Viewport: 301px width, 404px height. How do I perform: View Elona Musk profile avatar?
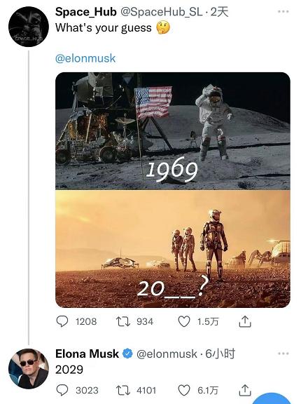pyautogui.click(x=29, y=368)
